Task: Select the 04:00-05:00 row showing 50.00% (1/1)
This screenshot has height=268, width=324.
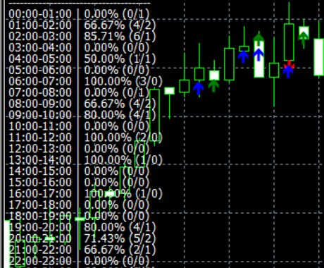Action: coord(82,59)
